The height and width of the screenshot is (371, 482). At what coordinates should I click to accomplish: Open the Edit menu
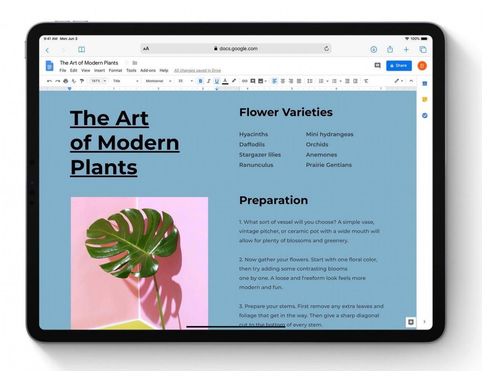pyautogui.click(x=74, y=70)
